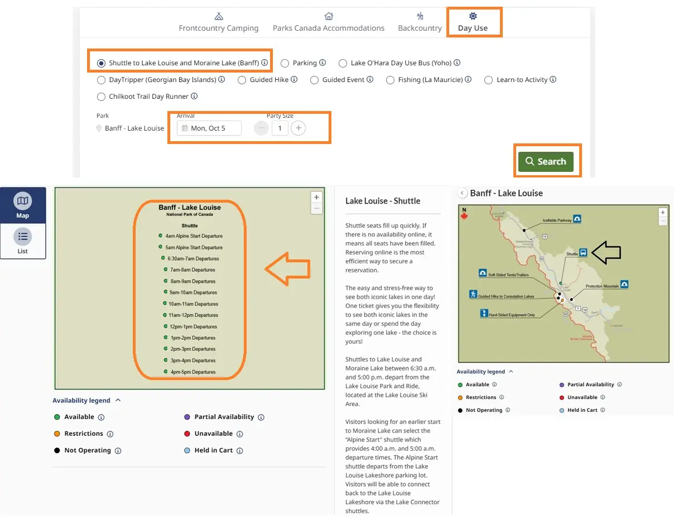Image resolution: width=674 pixels, height=519 pixels.
Task: Open info icon beside Fishing (La Mauricie)
Action: coord(468,80)
